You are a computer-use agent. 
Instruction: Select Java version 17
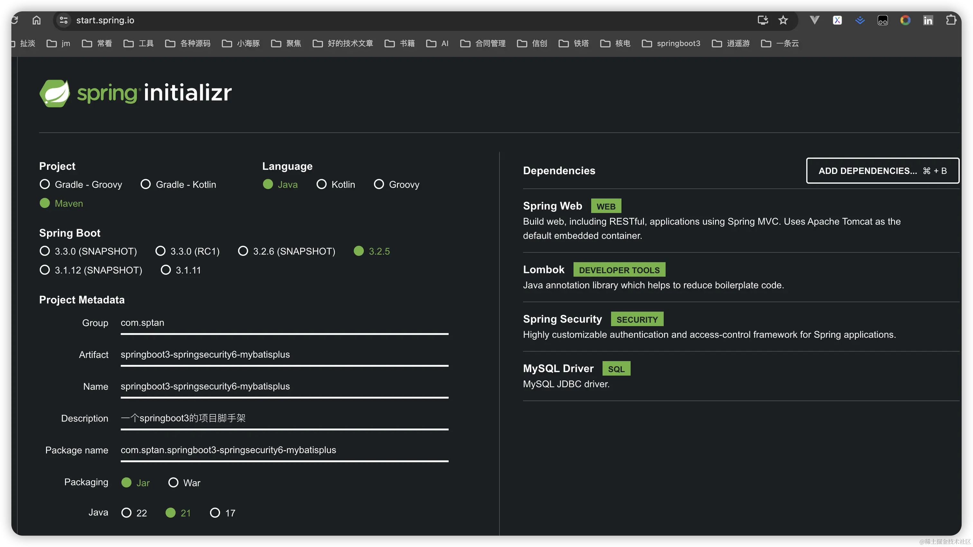pos(222,513)
